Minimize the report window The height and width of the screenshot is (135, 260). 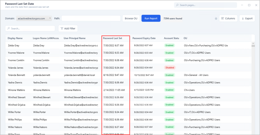point(242,5)
